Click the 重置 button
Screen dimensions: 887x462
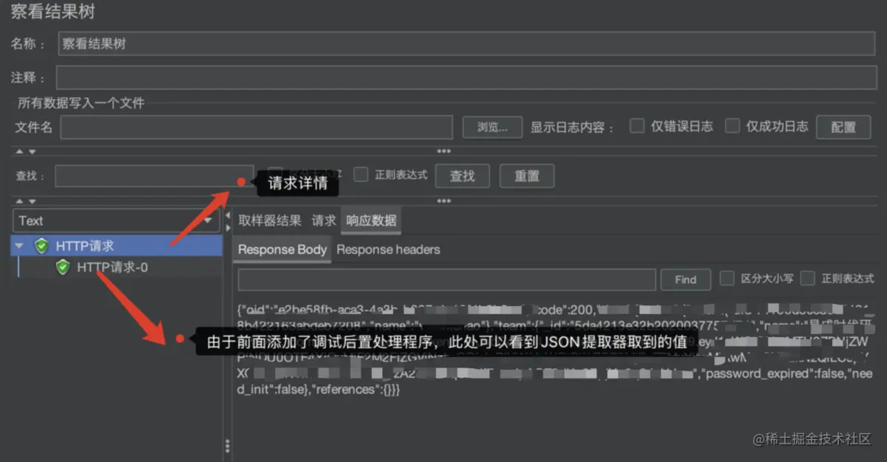pos(527,176)
